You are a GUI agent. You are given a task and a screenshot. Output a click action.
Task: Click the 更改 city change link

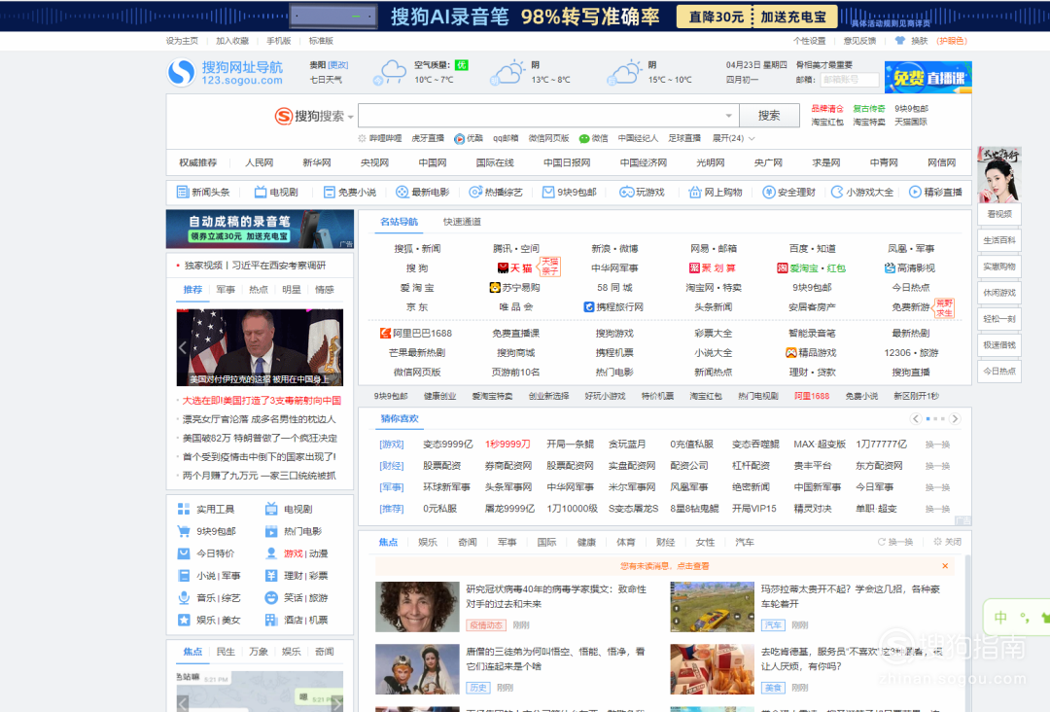338,65
